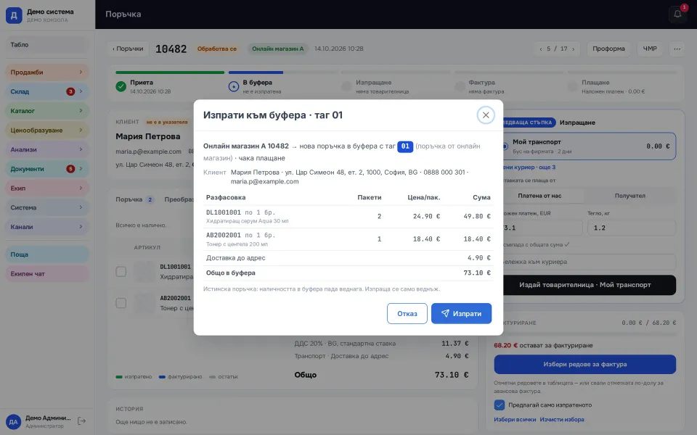Click DL1001001 row in dialog table
Image resolution: width=697 pixels, height=435 pixels.
click(x=348, y=217)
